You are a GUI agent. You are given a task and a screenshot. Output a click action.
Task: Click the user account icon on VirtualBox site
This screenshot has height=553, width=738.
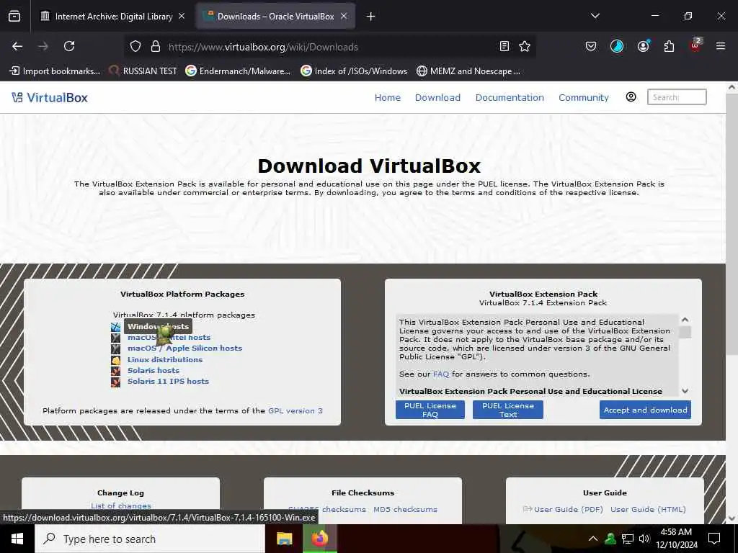click(631, 97)
